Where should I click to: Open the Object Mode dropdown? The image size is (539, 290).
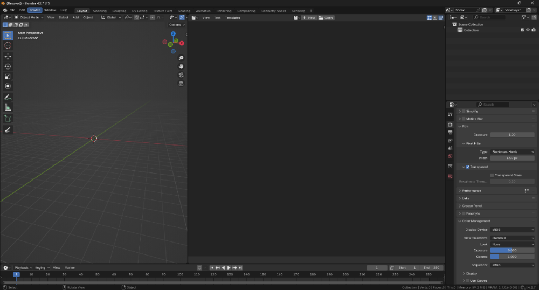point(29,18)
